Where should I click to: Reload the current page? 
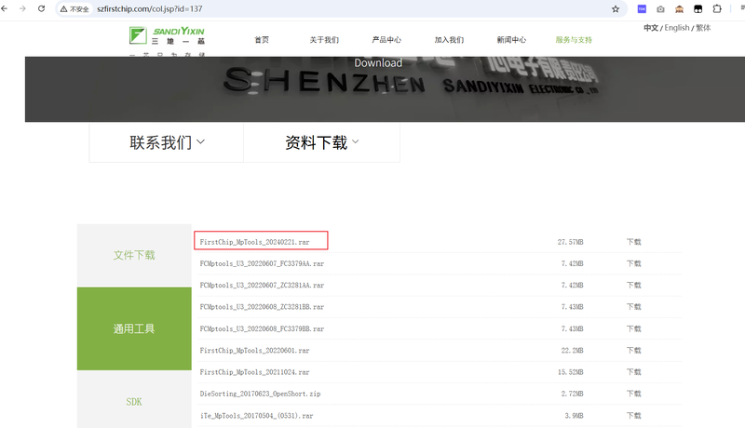41,8
